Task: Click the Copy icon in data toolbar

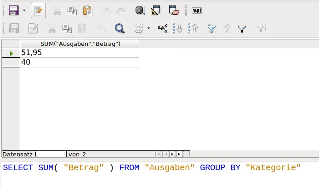Action: tap(67, 28)
